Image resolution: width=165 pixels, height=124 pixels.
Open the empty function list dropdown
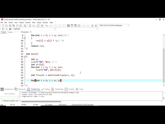(97, 29)
